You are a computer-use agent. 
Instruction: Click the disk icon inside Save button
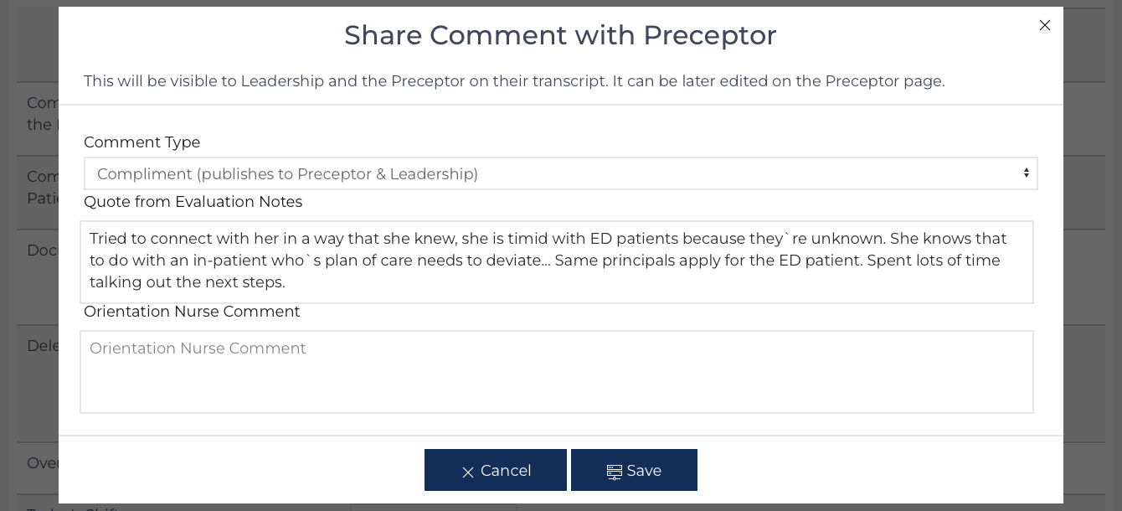(615, 472)
